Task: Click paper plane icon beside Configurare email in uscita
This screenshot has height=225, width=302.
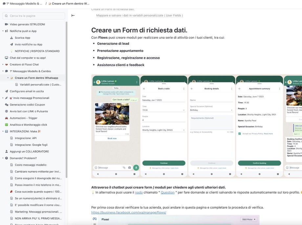Action: point(7,91)
